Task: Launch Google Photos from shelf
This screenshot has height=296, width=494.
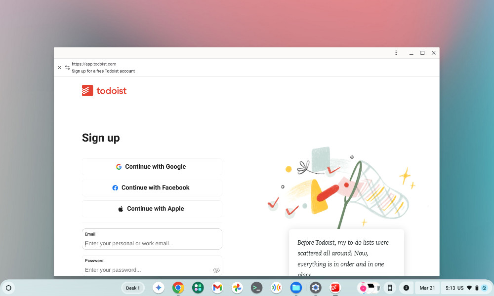Action: click(x=237, y=288)
